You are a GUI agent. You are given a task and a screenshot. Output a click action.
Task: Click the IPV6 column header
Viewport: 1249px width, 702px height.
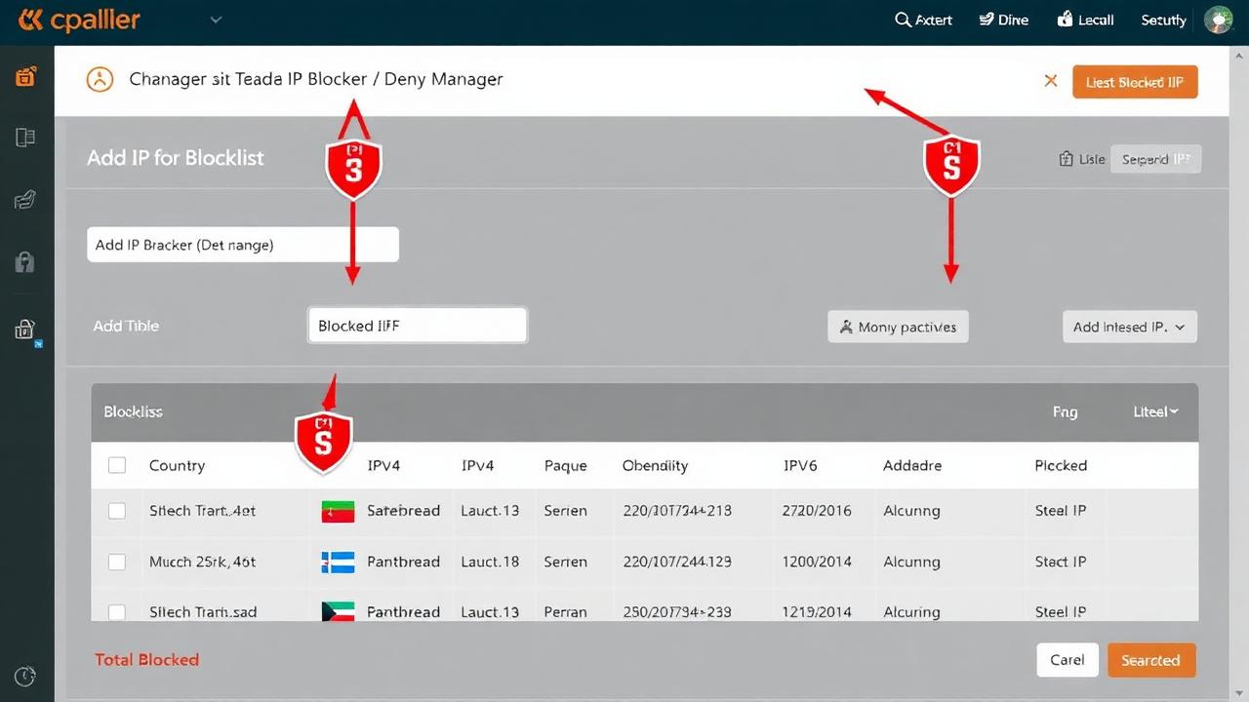799,465
